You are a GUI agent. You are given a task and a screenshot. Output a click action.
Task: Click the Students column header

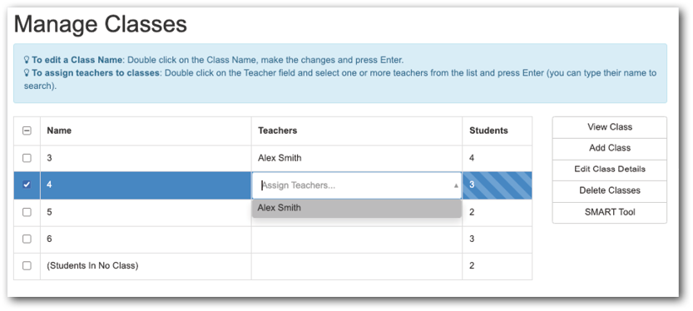[x=488, y=131]
